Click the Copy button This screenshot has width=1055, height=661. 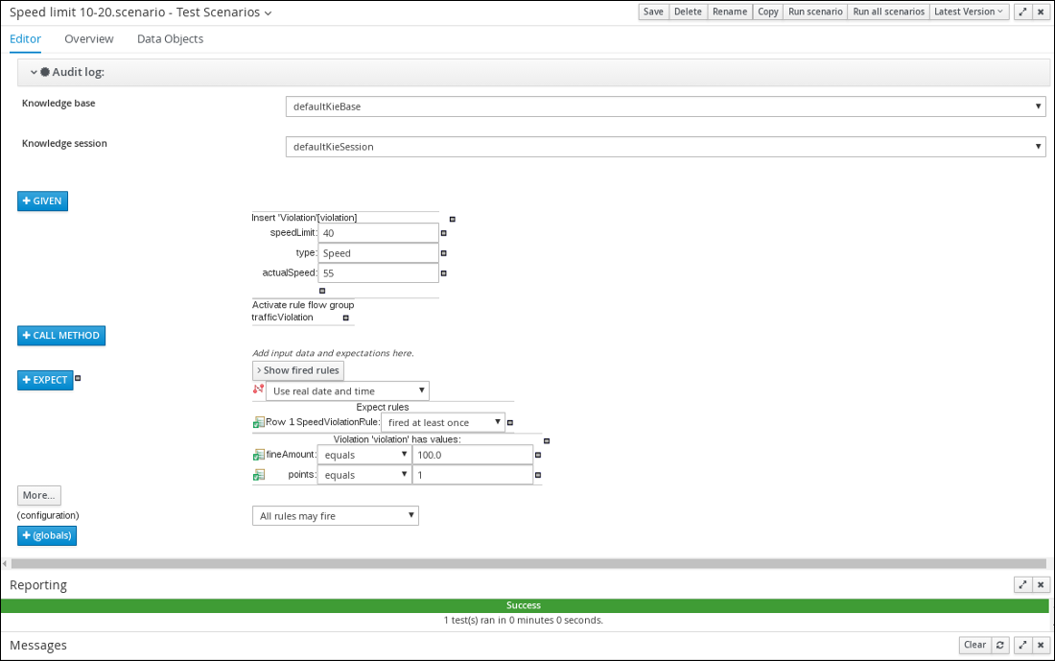(x=767, y=12)
